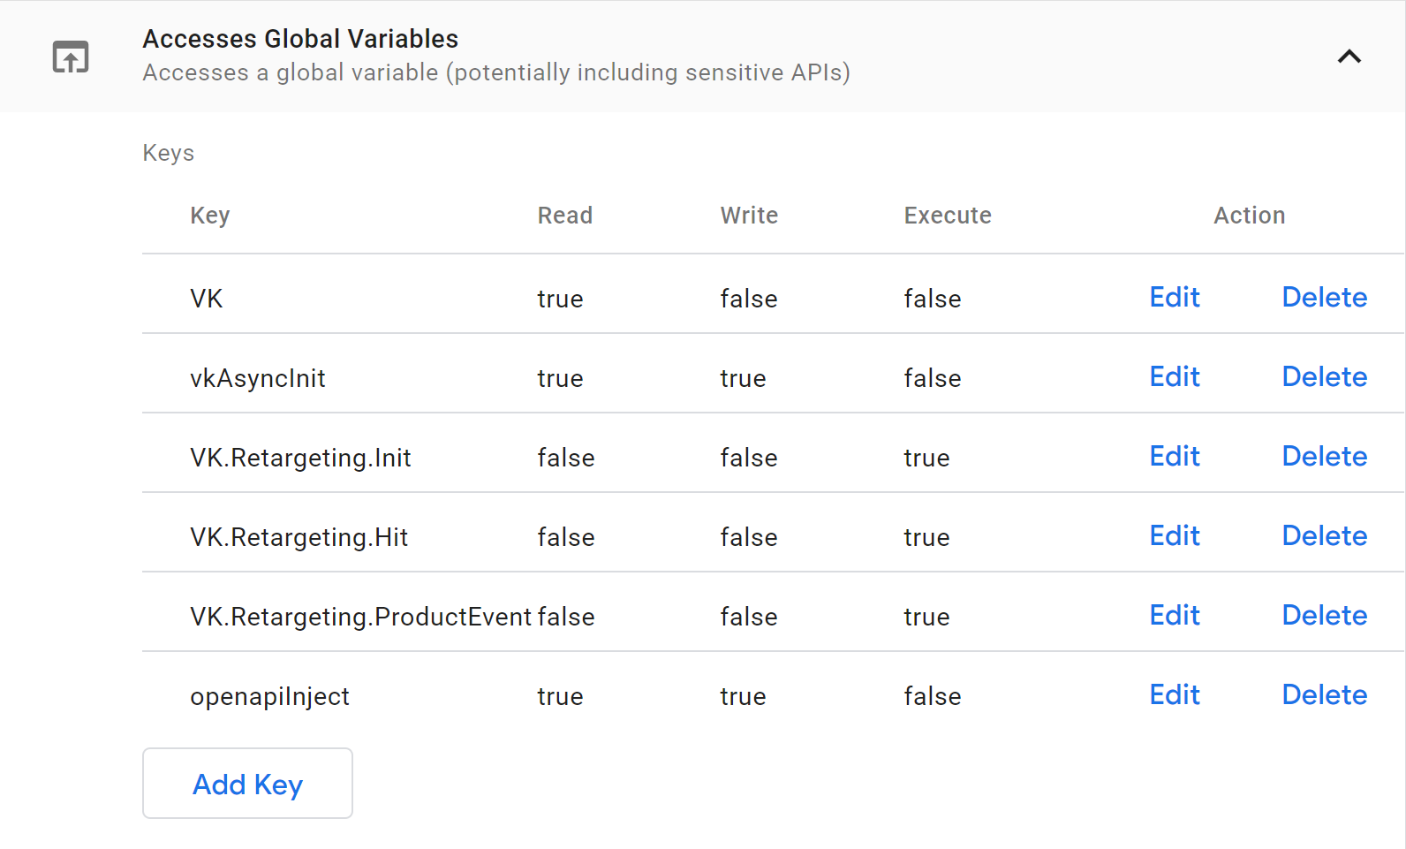This screenshot has height=849, width=1406.
Task: Select the openapiInject key name cell
Action: coord(269,696)
